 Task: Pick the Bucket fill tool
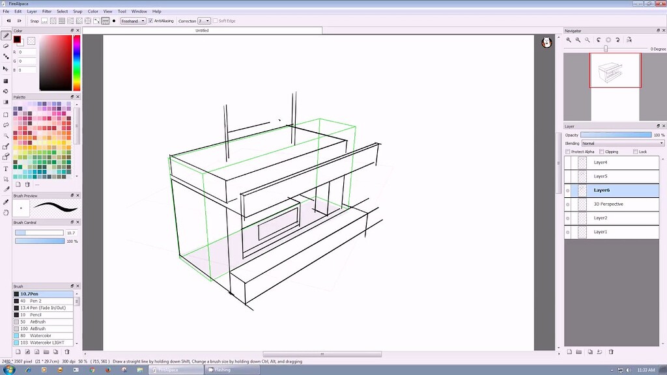pos(6,91)
